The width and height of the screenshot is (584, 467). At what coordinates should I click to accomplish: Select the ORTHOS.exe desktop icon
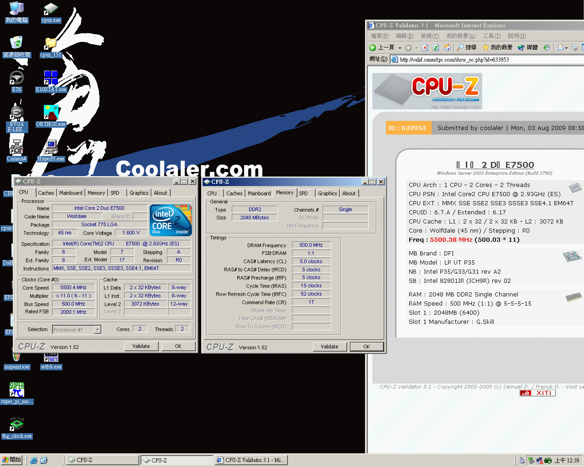tap(51, 116)
